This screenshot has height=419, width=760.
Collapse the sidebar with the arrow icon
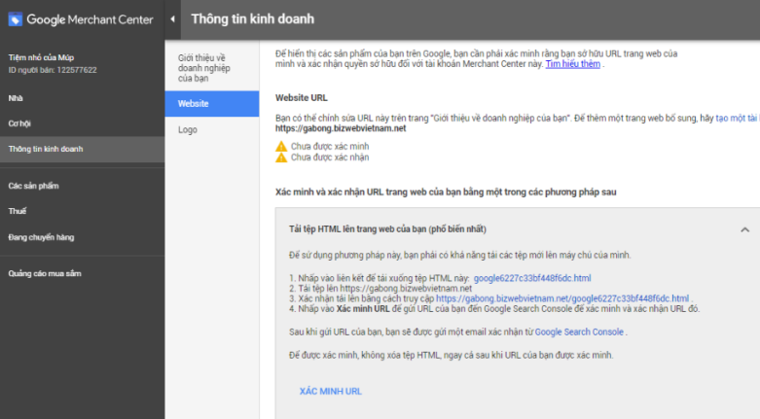point(172,19)
